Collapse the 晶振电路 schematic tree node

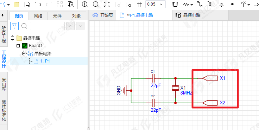[24, 53]
